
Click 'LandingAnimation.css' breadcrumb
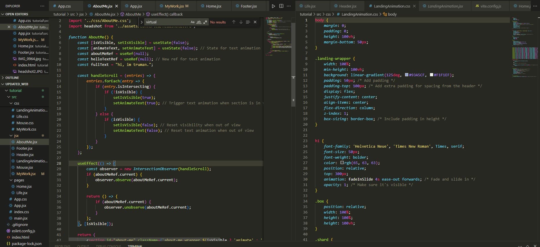point(360,14)
